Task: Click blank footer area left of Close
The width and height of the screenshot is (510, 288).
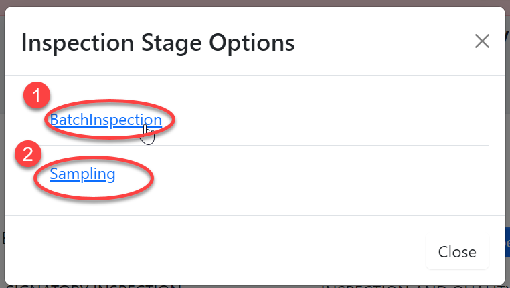Action: click(201, 251)
